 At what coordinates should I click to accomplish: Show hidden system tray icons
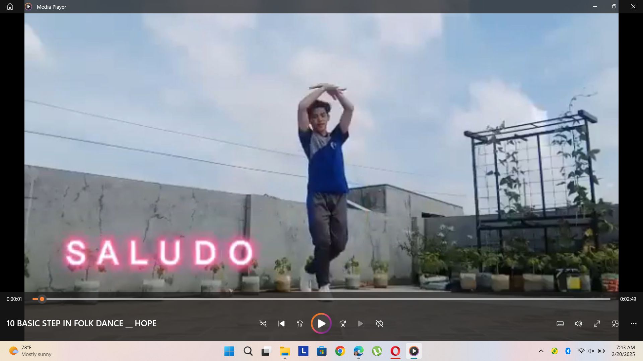[x=541, y=351]
